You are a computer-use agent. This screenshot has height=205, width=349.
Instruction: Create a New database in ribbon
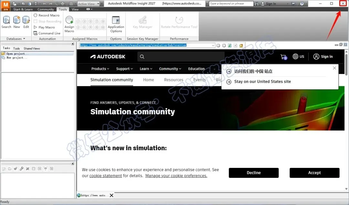[17, 22]
